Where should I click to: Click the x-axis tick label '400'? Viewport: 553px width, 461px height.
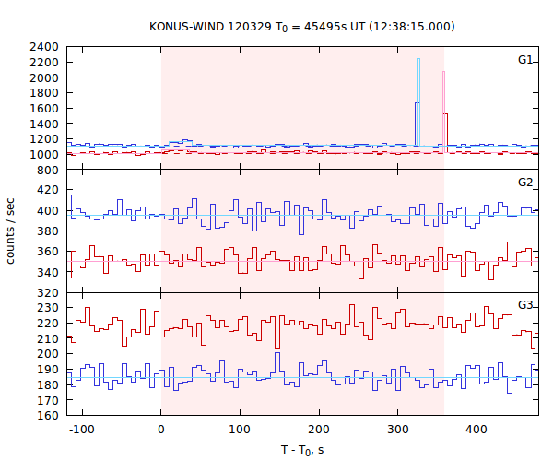[x=477, y=430]
